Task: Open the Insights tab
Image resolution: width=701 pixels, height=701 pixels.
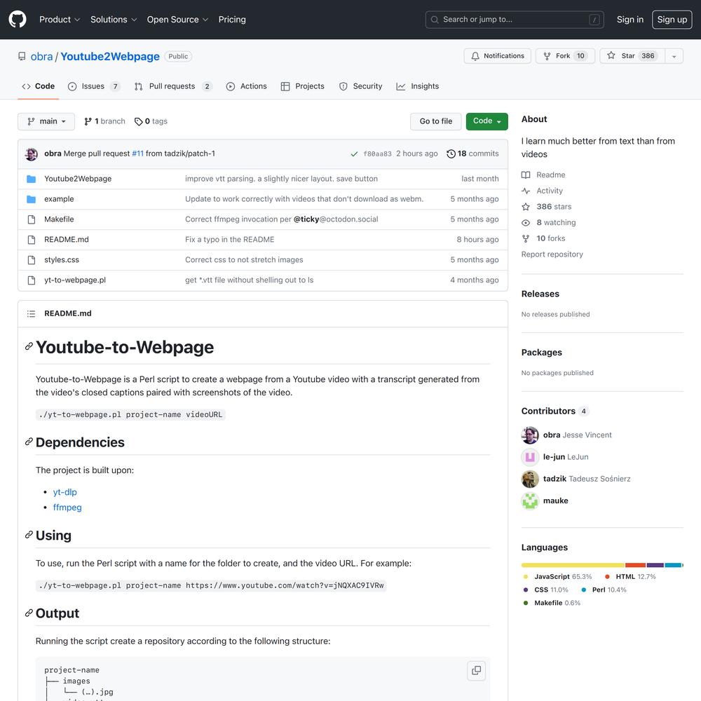Action: point(418,86)
